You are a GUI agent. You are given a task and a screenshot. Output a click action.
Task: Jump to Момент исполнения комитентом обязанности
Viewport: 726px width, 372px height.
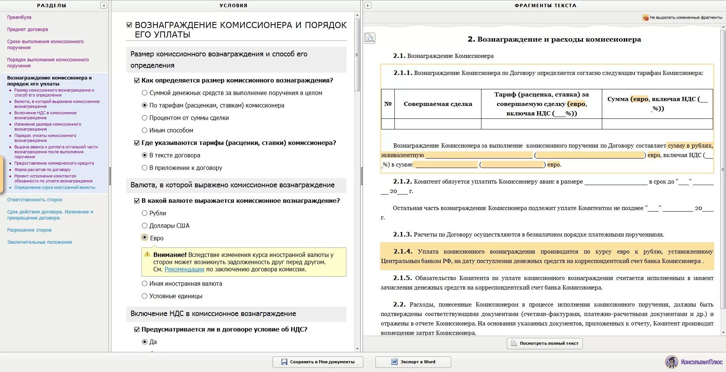tap(53, 179)
